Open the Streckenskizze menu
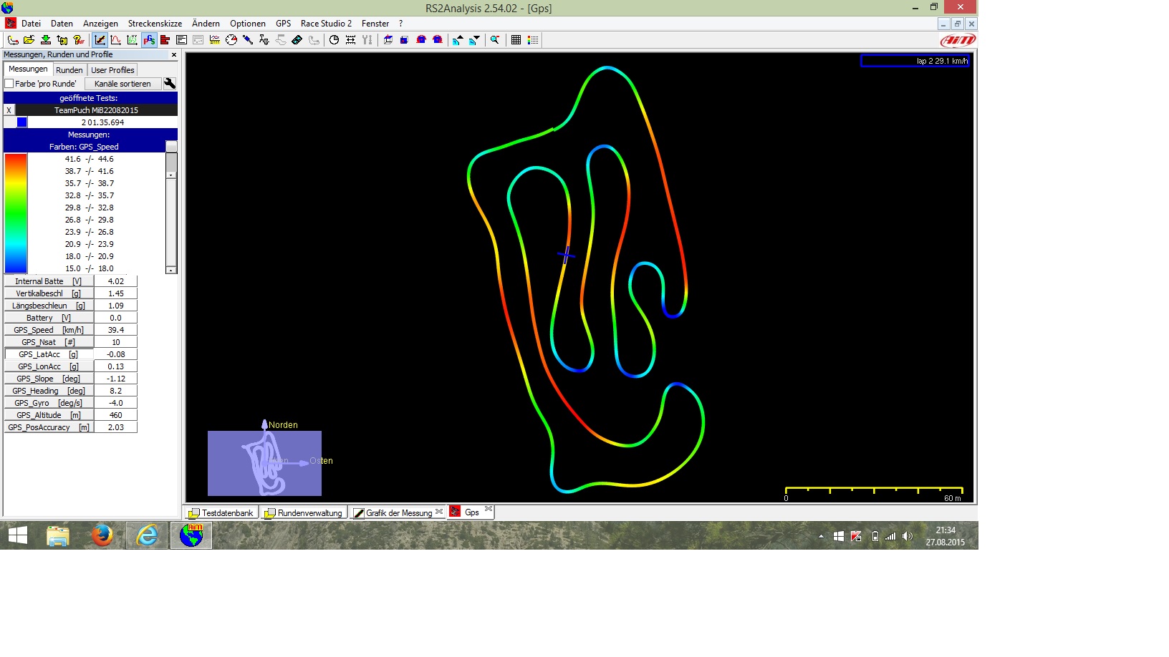Image resolution: width=1169 pixels, height=657 pixels. 155,24
